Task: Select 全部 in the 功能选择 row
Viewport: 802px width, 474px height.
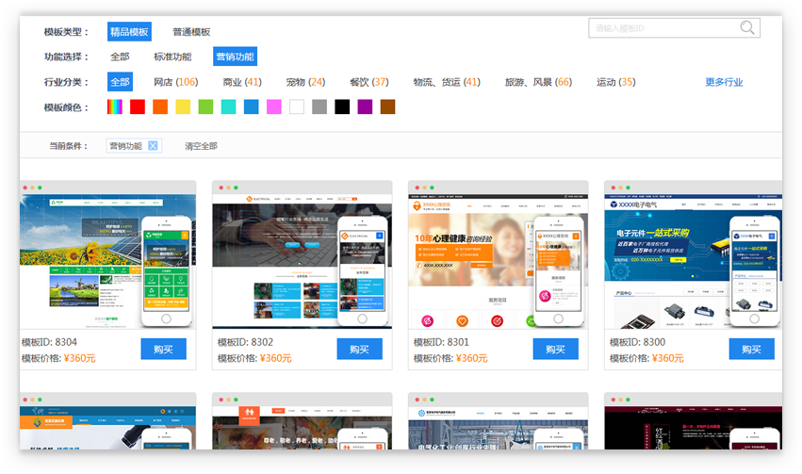Action: pyautogui.click(x=120, y=57)
